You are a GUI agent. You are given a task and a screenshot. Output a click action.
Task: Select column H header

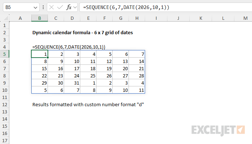click(137, 18)
